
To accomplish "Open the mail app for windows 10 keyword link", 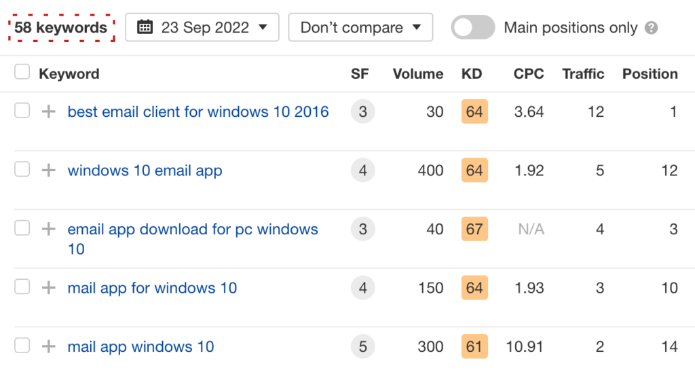I will pyautogui.click(x=152, y=288).
